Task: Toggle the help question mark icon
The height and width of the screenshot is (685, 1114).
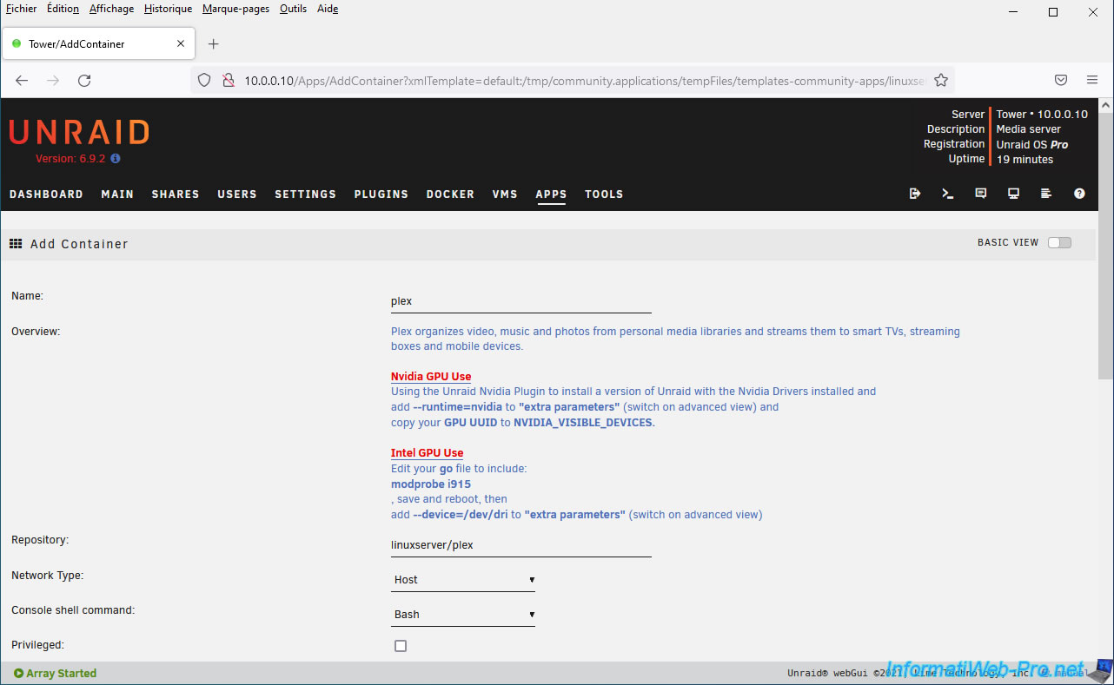Action: click(1079, 194)
